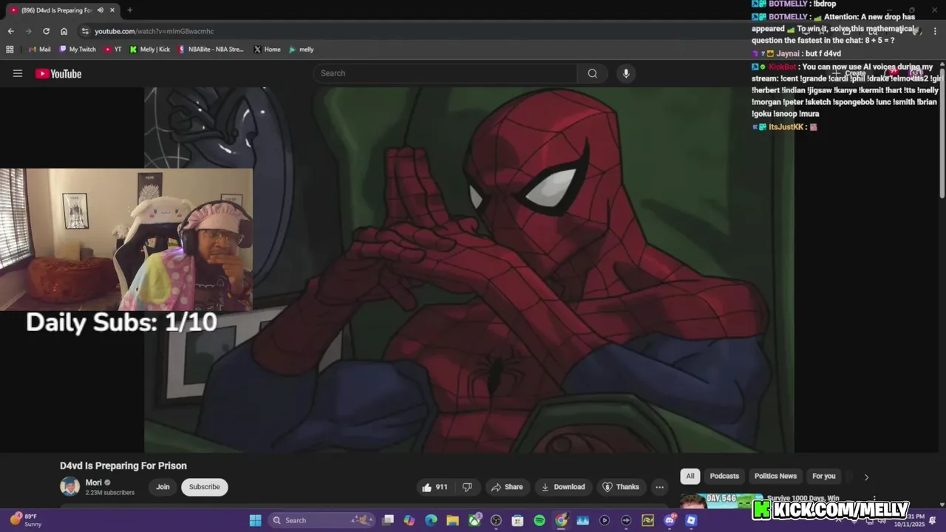Open options for the Survive 1000 Days video

874,499
